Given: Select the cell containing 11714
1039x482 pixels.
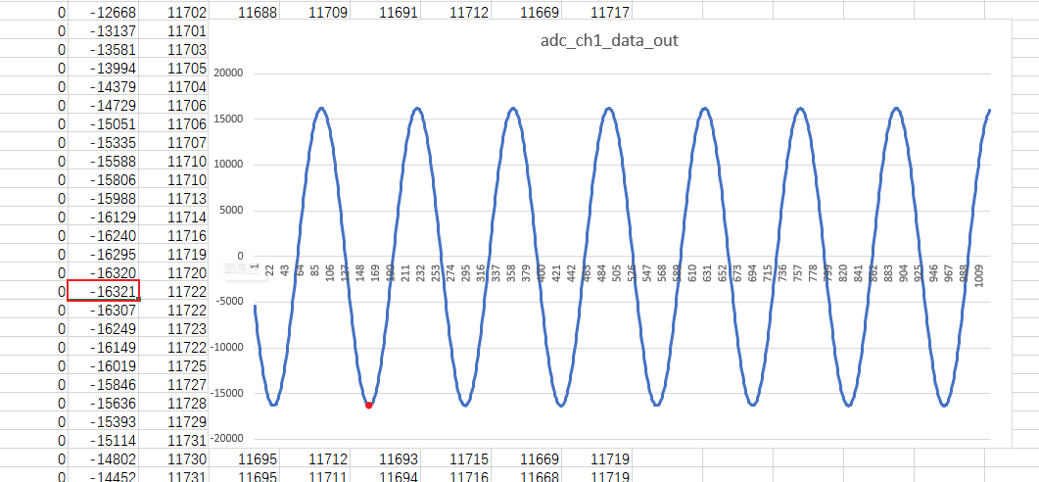Looking at the screenshot, I should [x=174, y=217].
